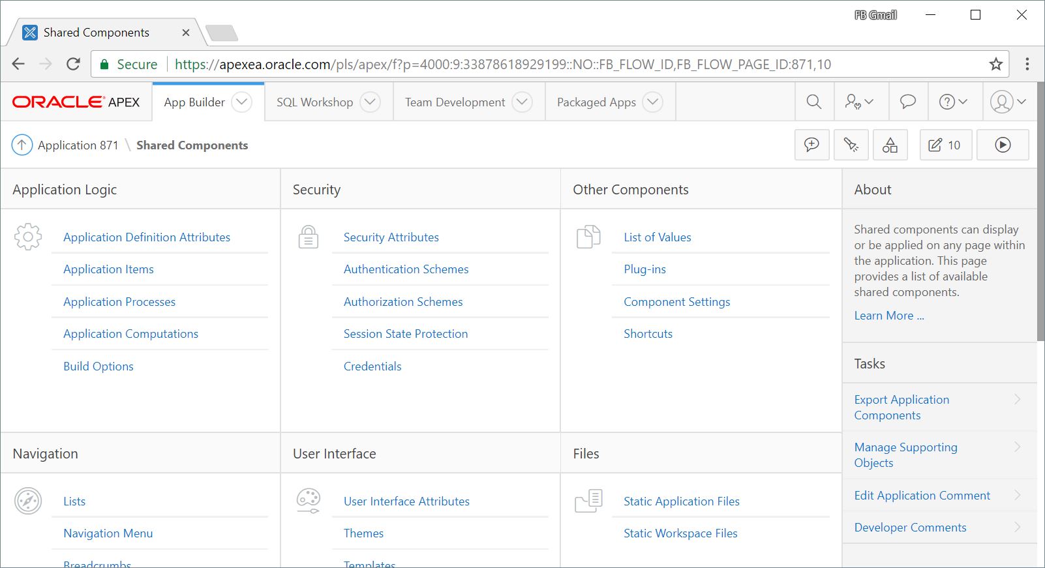Click the up arrow beside Application 871
Screen dimensions: 1045x568
pos(22,145)
